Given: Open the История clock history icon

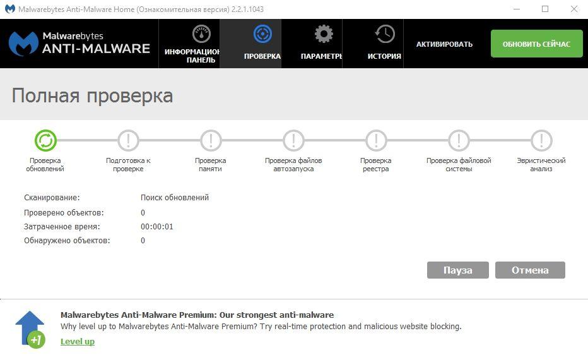Looking at the screenshot, I should pos(384,34).
